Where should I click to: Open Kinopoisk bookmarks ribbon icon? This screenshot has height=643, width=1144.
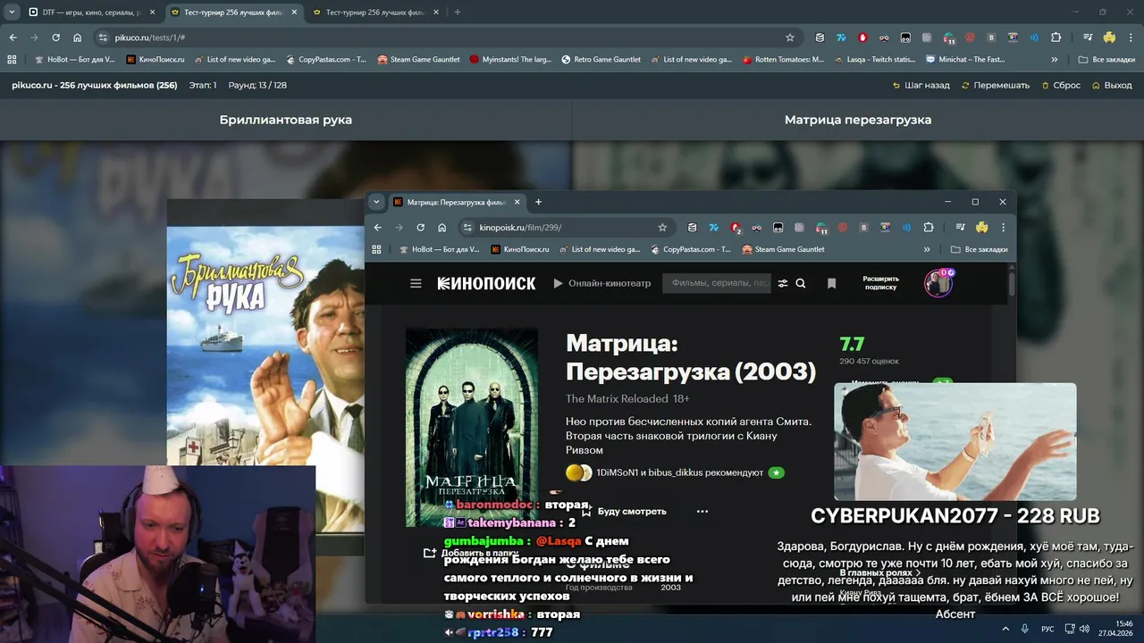831,283
